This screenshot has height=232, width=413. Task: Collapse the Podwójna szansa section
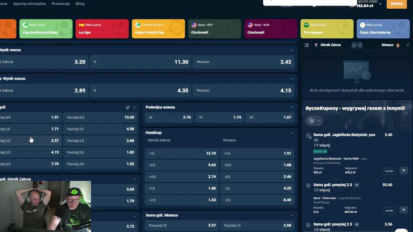[292, 107]
